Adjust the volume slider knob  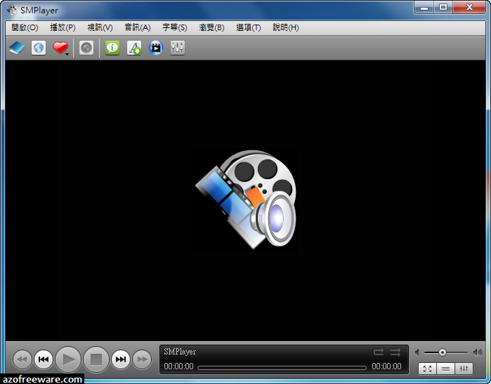[442, 352]
